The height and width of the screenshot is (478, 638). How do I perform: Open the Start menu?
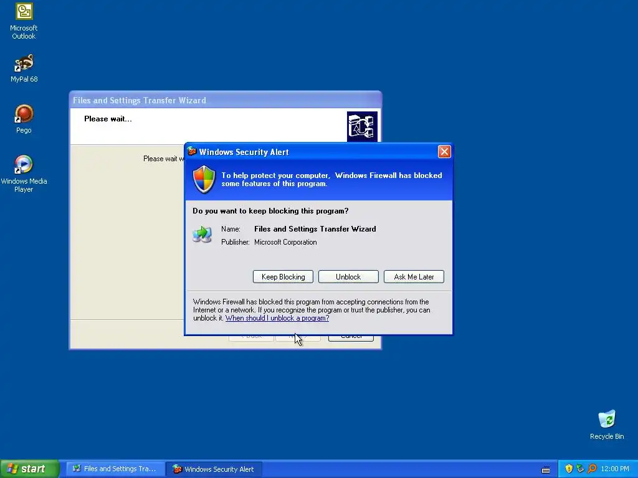click(30, 469)
